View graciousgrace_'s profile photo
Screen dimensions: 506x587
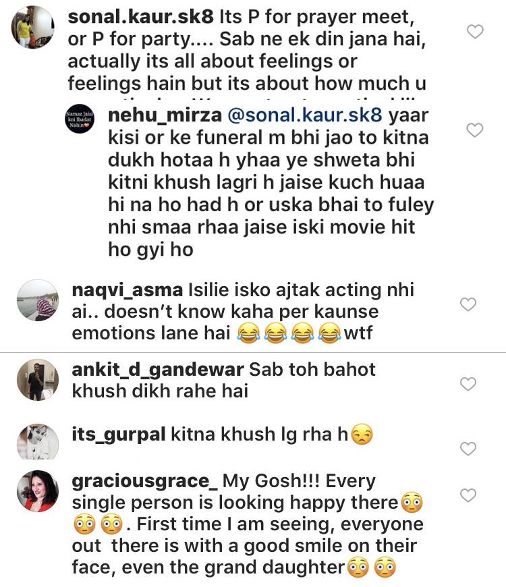pyautogui.click(x=37, y=491)
